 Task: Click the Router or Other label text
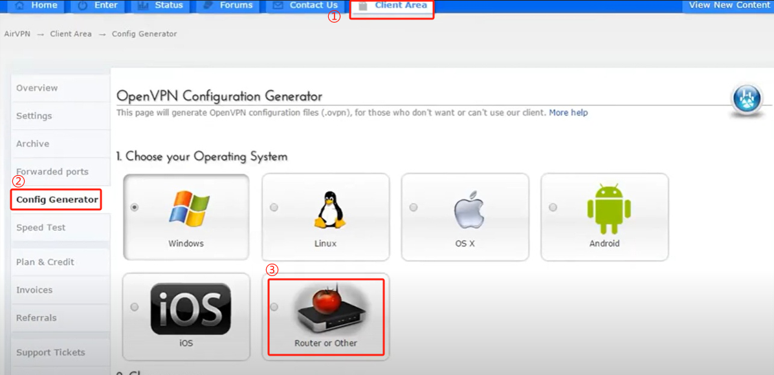(326, 343)
